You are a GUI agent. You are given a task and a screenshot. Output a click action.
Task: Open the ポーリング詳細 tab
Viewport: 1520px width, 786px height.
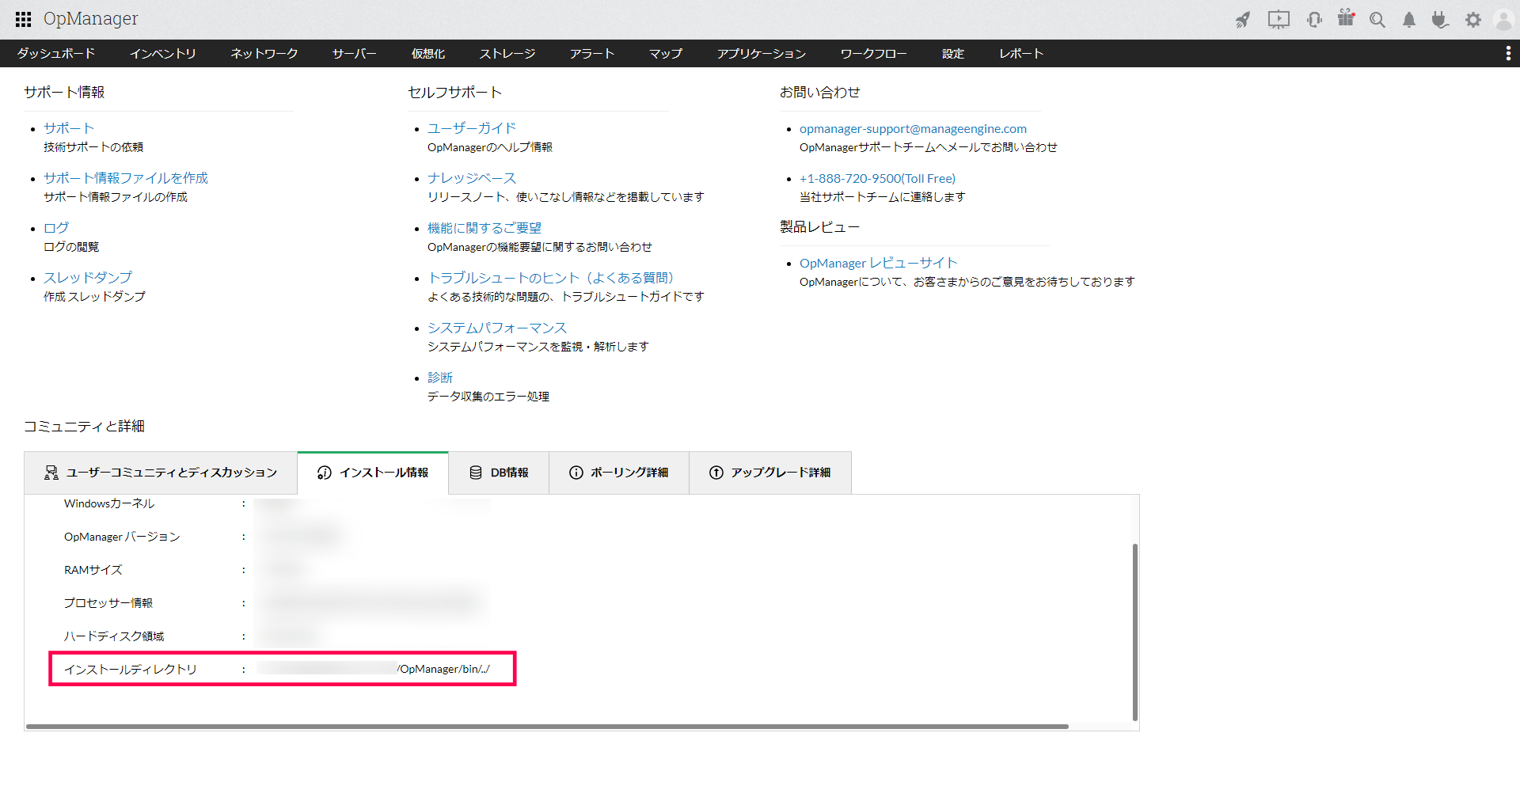pos(618,473)
